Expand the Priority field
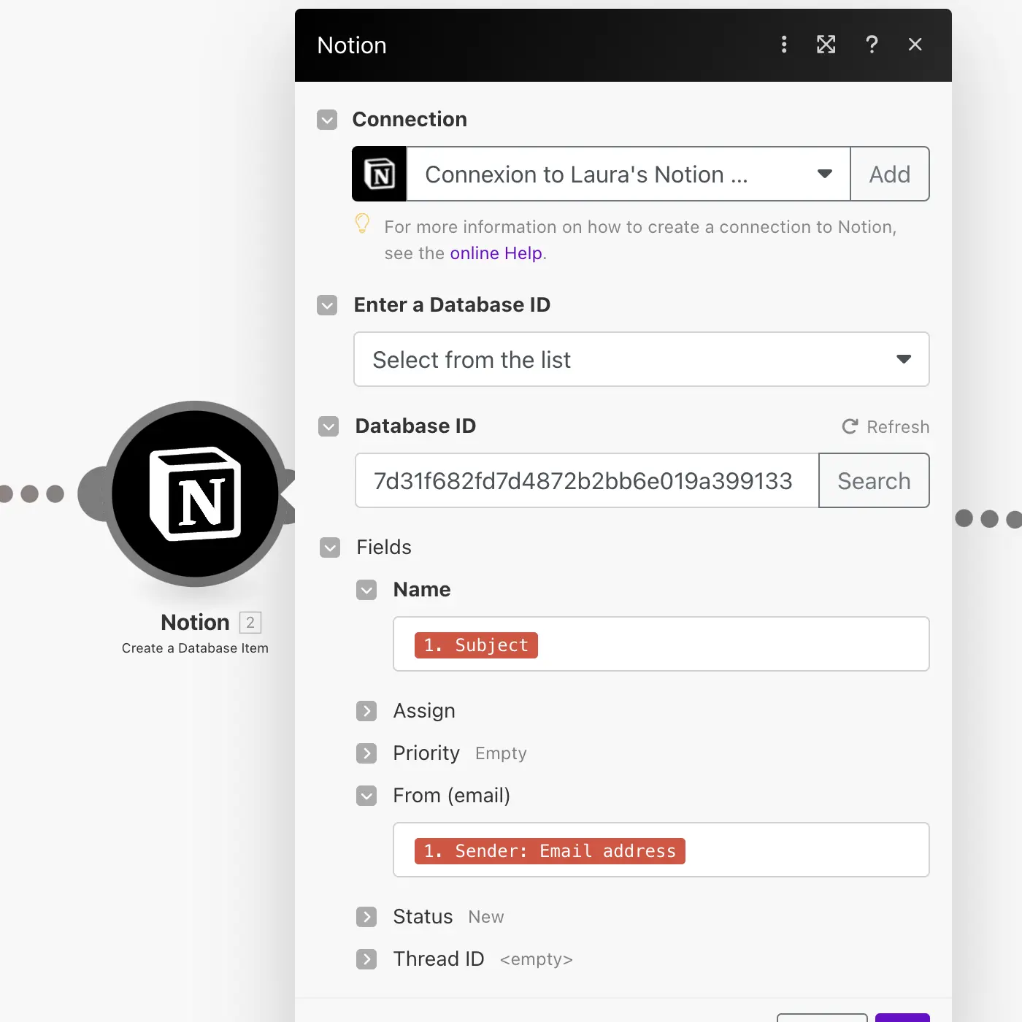Image resolution: width=1022 pixels, height=1022 pixels. [366, 753]
